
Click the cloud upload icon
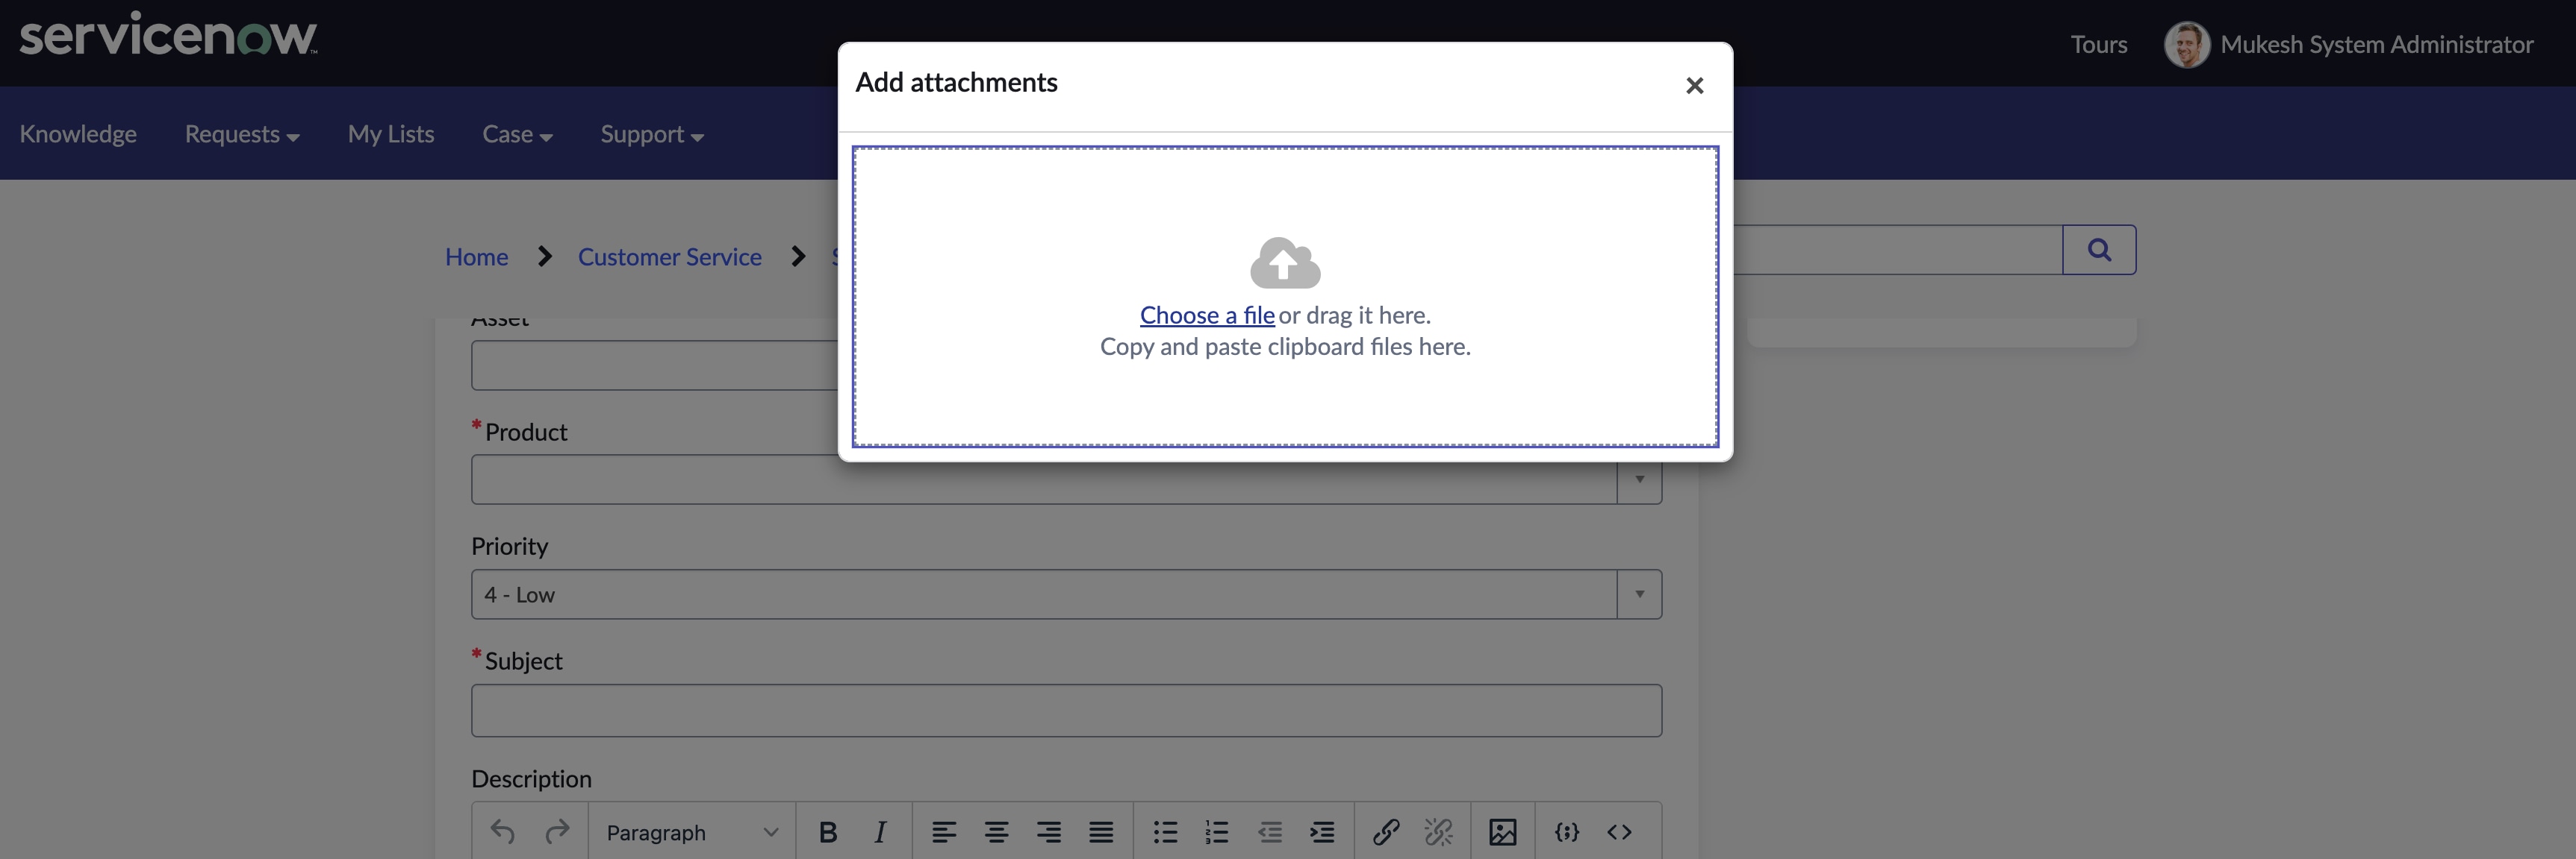1285,262
